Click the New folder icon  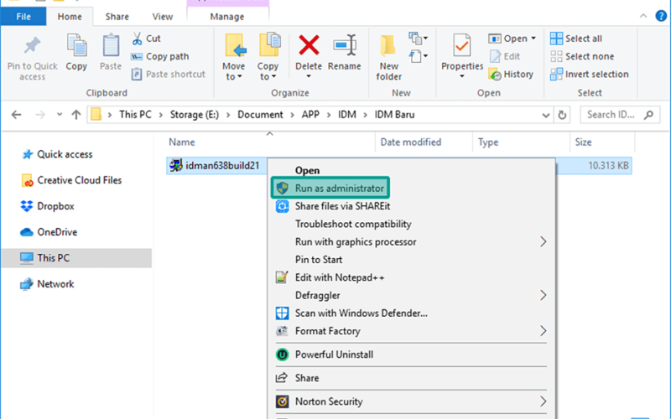388,45
